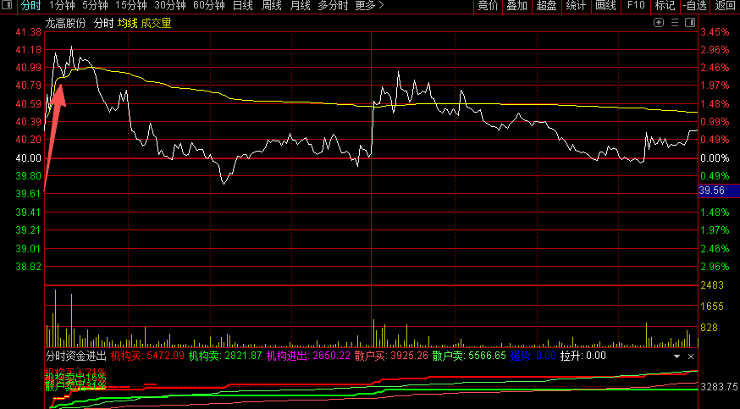Click the 返回 back button
Image resolution: width=740 pixels, height=409 pixels.
[x=726, y=6]
